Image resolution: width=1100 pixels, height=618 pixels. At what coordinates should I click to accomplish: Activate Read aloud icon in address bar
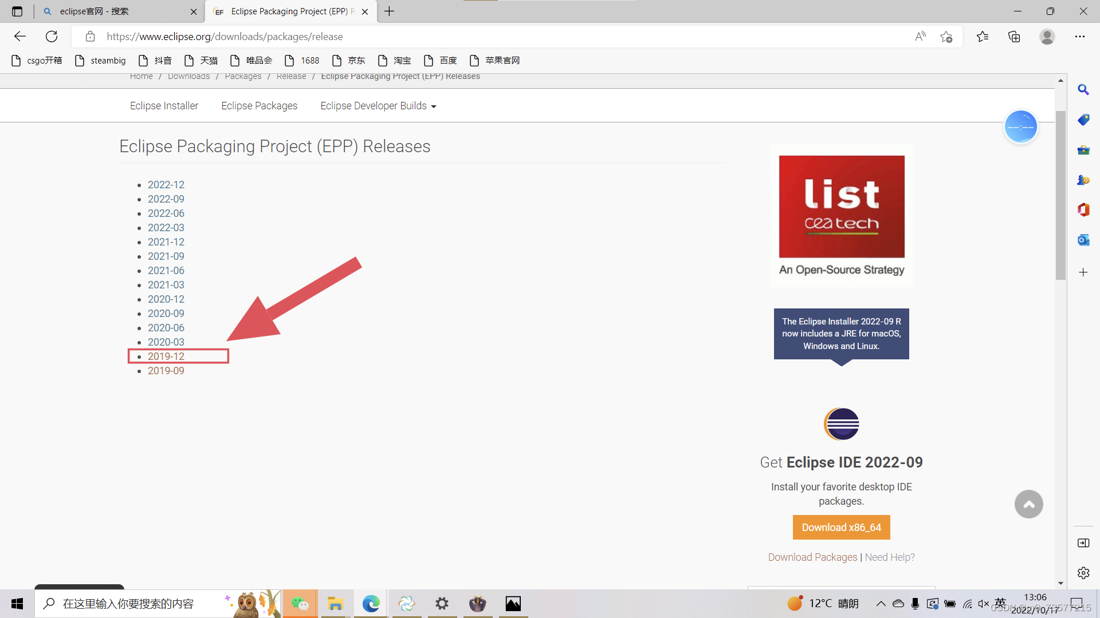click(920, 37)
